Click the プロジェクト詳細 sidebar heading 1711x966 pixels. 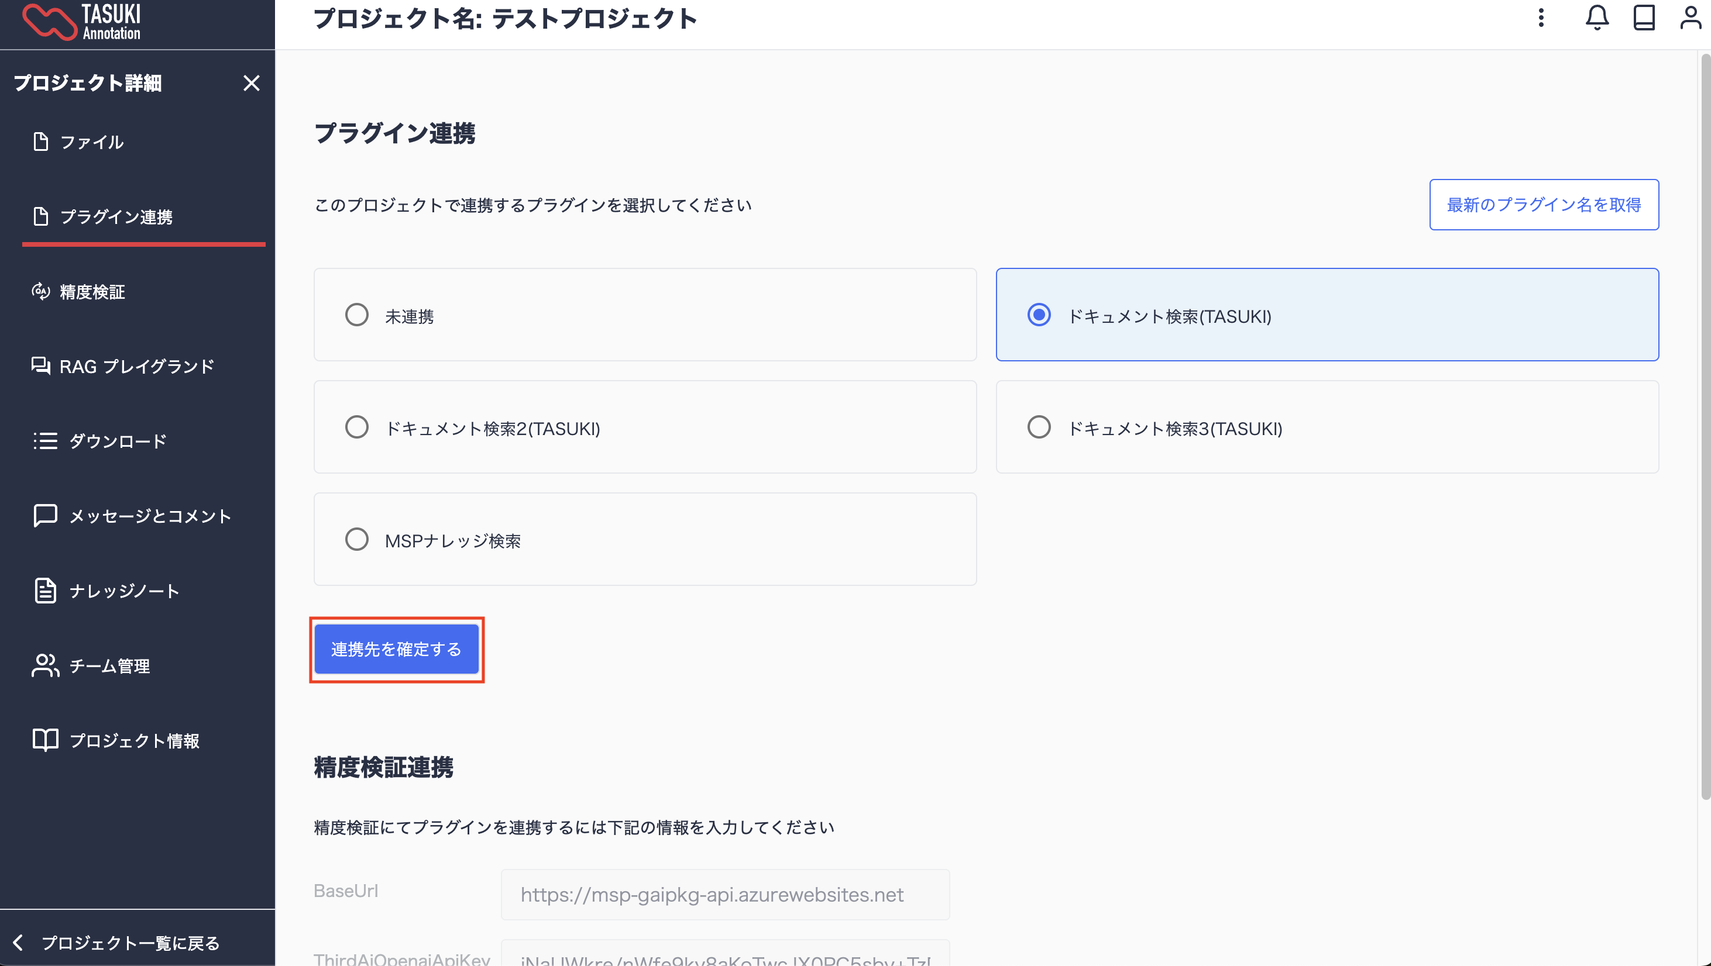[88, 83]
